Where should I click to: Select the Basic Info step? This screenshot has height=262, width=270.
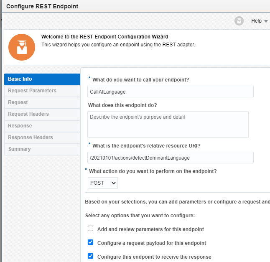(x=42, y=79)
